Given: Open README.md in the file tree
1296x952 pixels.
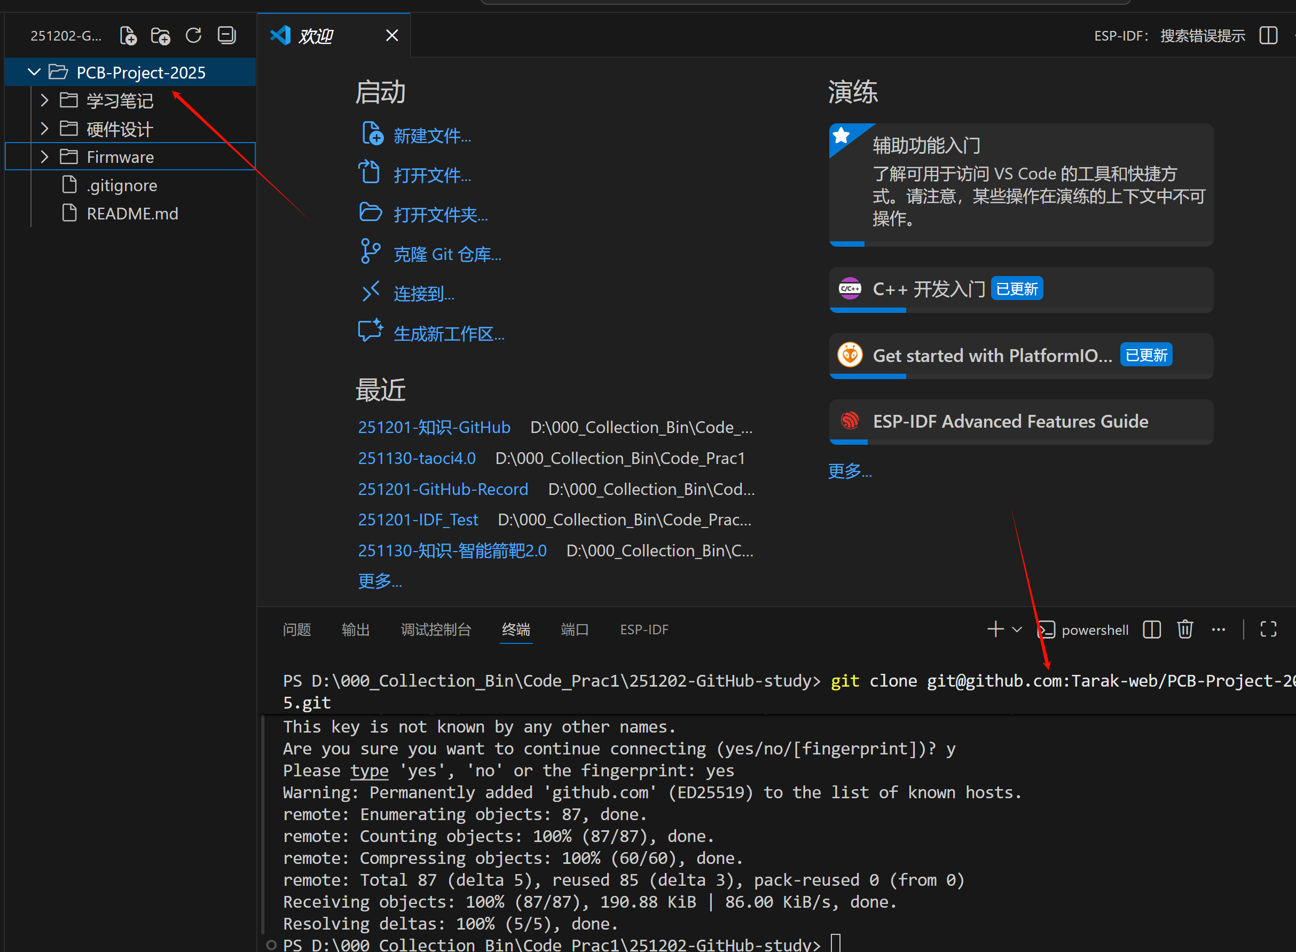Looking at the screenshot, I should click(x=132, y=213).
